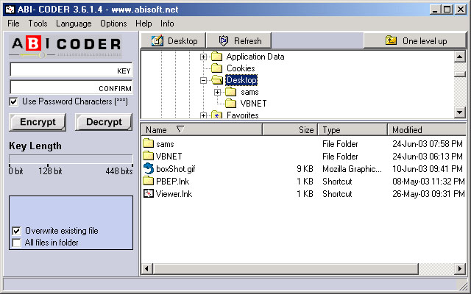The width and height of the screenshot is (471, 294).
Task: Select PBEP.lnk file name
Action: (x=172, y=182)
